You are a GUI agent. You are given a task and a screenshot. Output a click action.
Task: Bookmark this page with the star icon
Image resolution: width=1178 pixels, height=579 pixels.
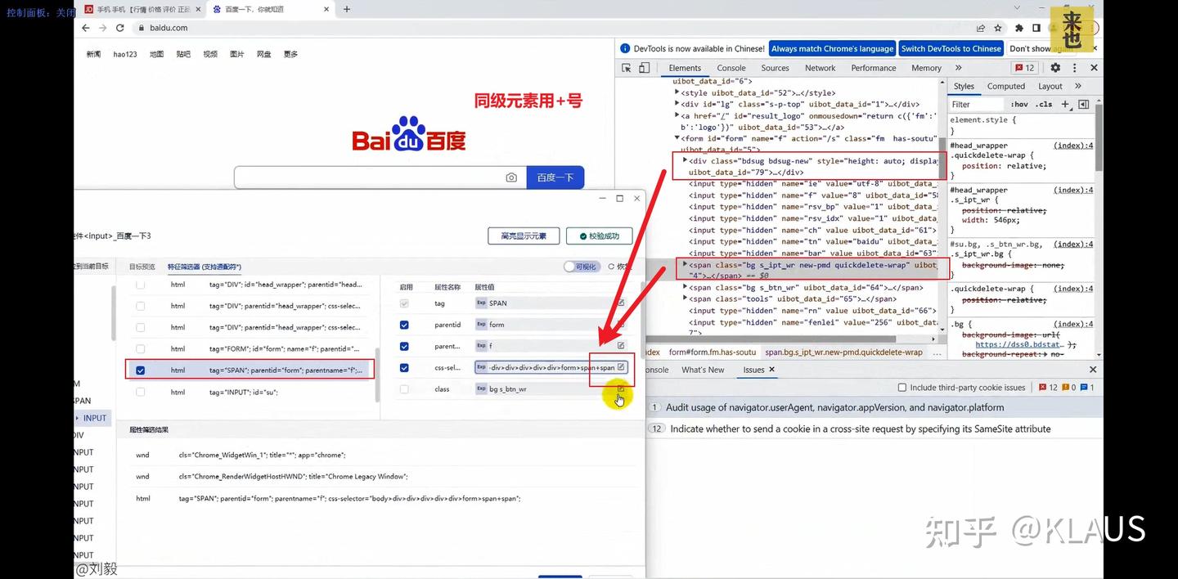[997, 28]
